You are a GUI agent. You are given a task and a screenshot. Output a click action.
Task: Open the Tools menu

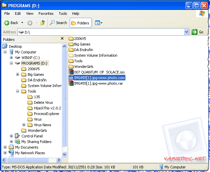[x=63, y=14]
